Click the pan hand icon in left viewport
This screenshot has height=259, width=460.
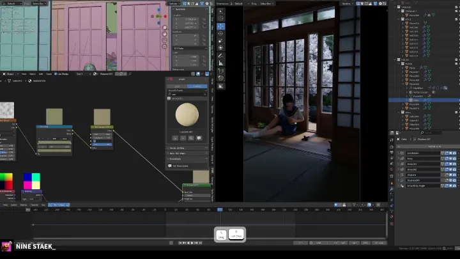tap(165, 34)
